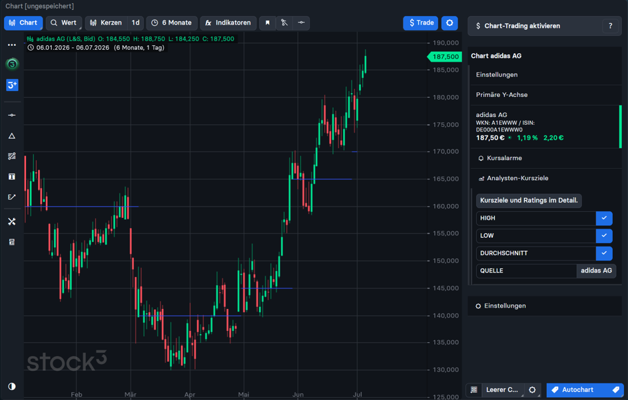The image size is (628, 400).
Task: Click the drawing cursor tool in top toolbar
Action: pyautogui.click(x=284, y=23)
